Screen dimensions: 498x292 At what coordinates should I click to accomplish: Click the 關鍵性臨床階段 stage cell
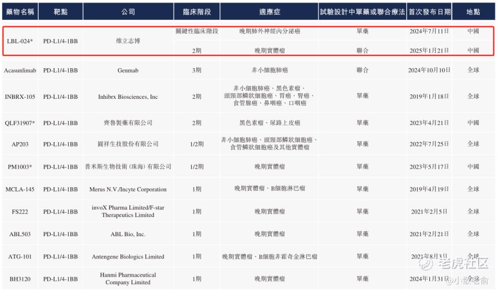[x=197, y=31]
